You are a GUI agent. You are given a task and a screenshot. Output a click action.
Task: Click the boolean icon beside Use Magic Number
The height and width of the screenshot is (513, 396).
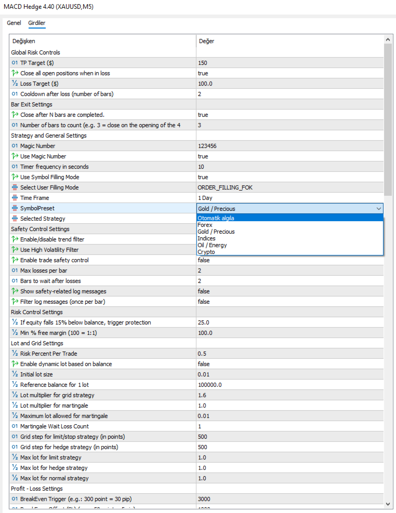(15, 156)
